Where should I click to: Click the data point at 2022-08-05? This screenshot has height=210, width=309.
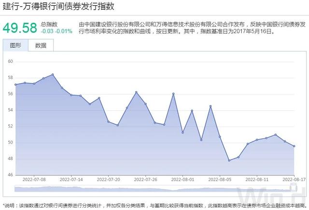(x=220, y=137)
